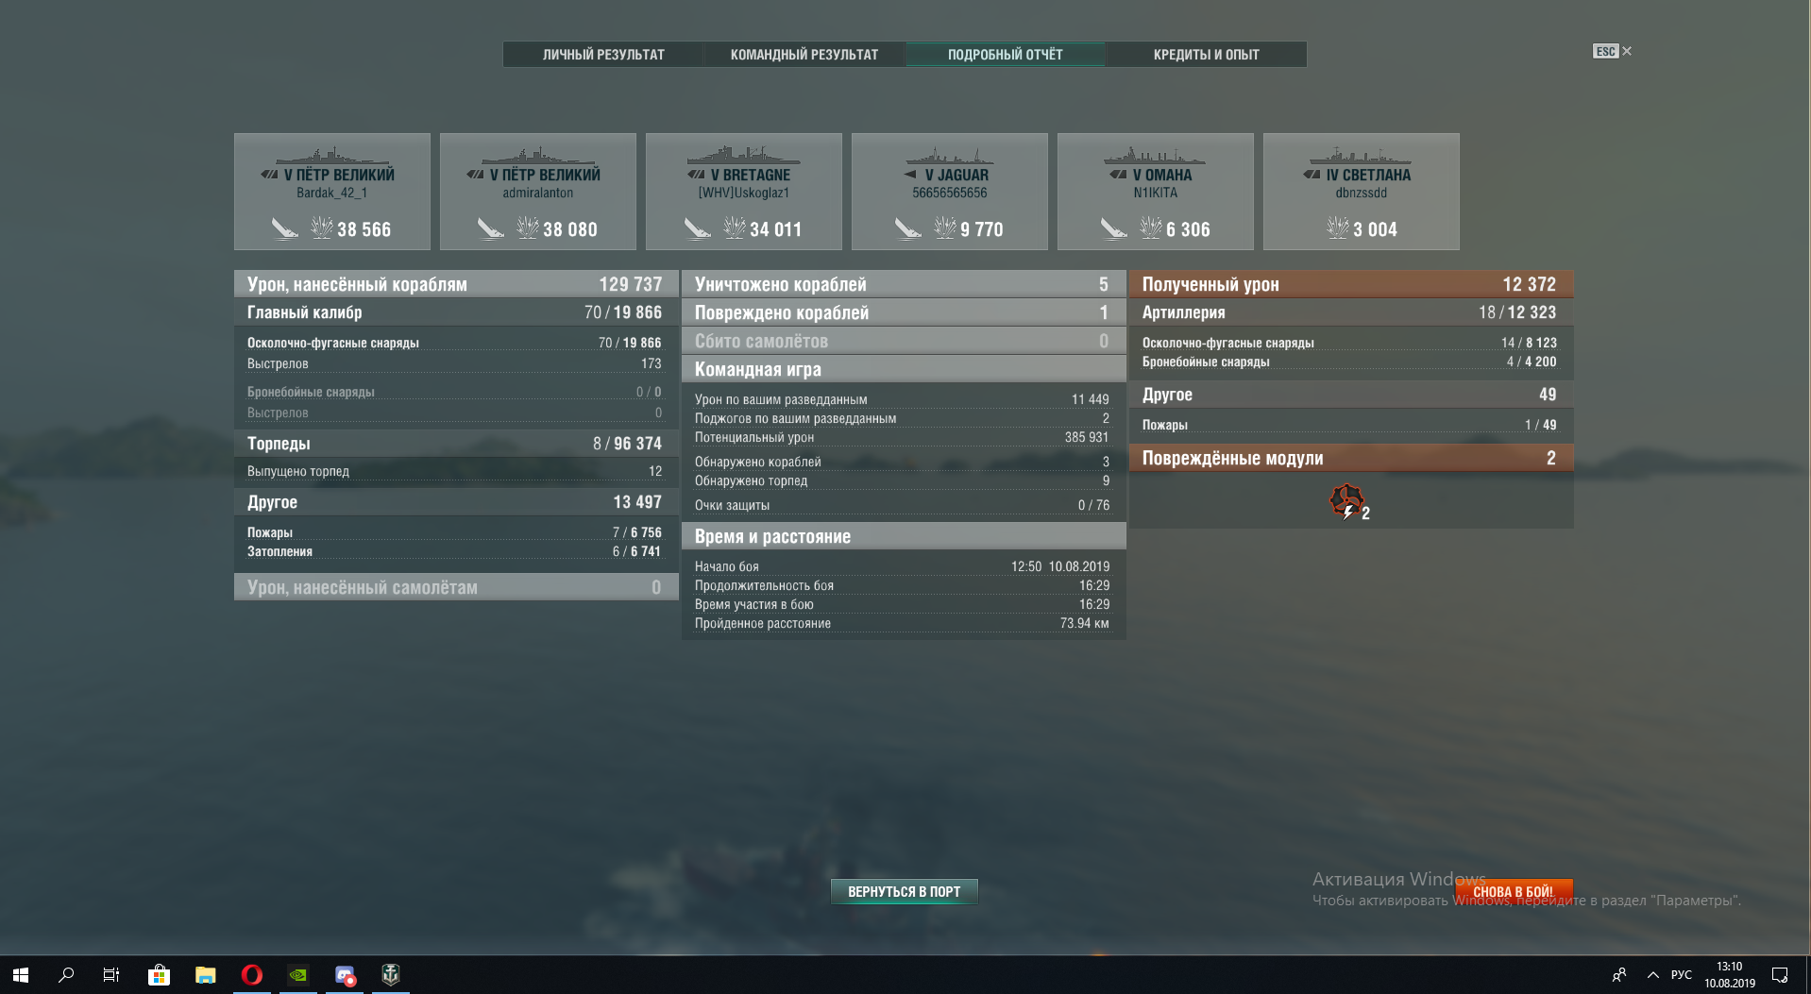Open the КРЕДИТЫ И ОПЫТ tab

(1207, 55)
